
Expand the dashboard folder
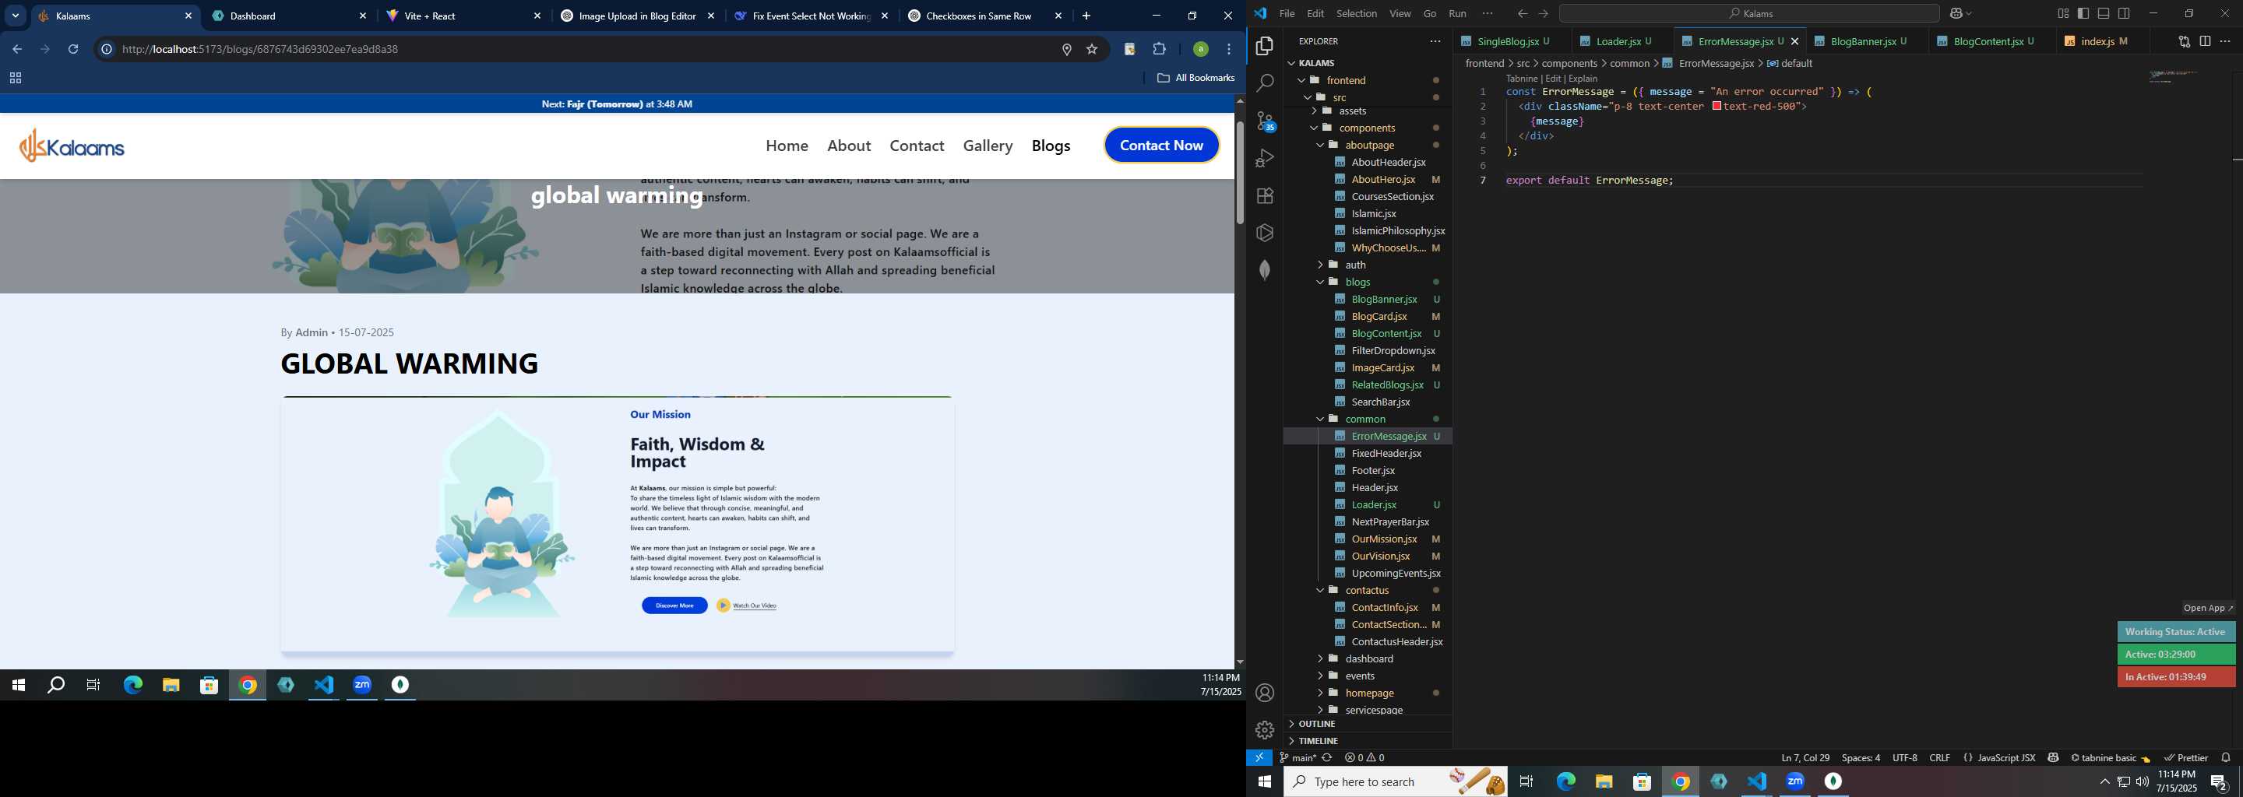click(x=1369, y=658)
